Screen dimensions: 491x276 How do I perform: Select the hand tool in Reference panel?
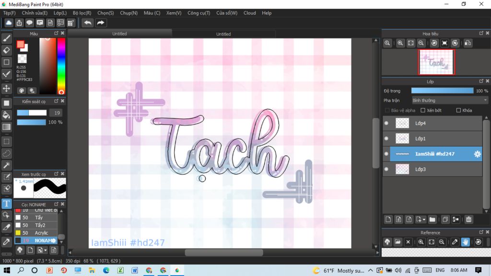(465, 242)
